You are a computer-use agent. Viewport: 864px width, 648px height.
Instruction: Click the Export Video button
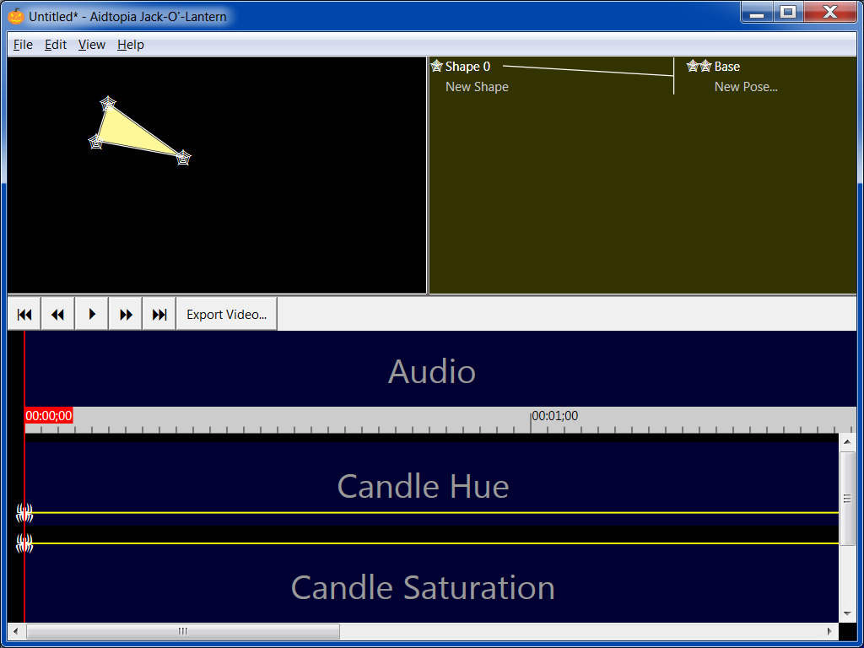click(x=226, y=314)
